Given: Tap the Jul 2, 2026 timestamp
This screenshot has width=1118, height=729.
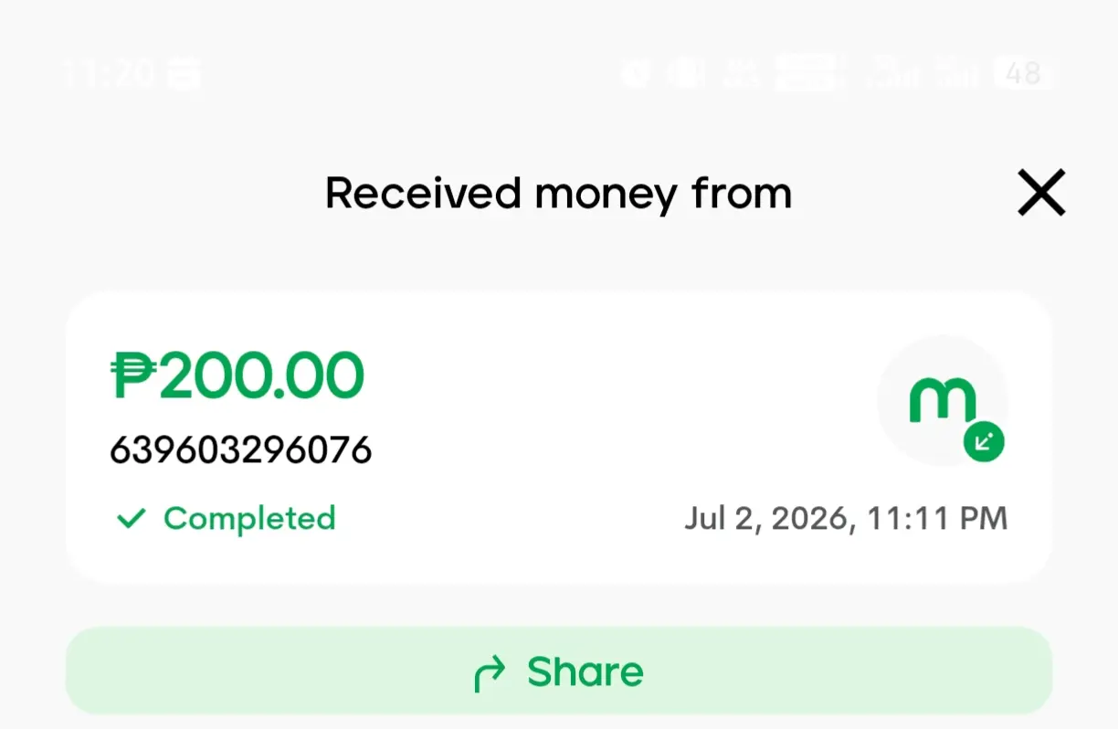Looking at the screenshot, I should [x=846, y=519].
